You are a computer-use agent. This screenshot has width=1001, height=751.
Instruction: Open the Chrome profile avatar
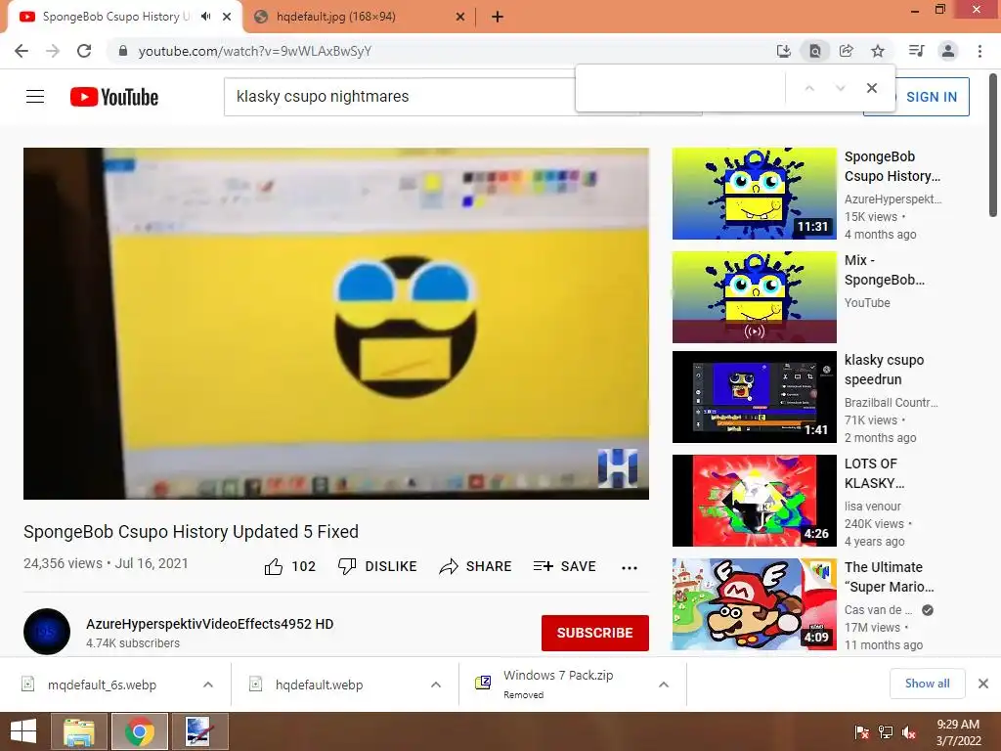click(948, 51)
